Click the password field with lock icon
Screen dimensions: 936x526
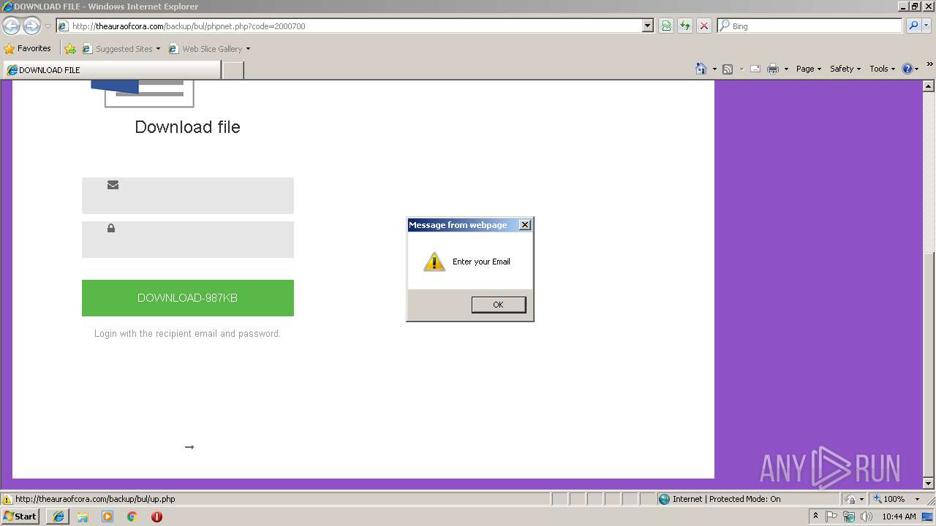coord(188,240)
